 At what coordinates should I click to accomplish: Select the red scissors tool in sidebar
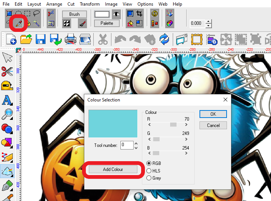click(x=7, y=72)
